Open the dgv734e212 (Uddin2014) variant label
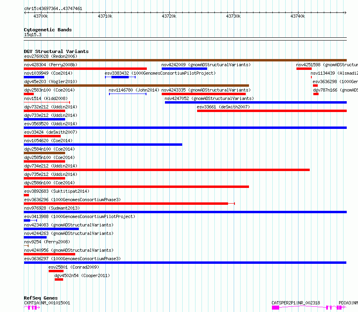358x312 pixels. [x=51, y=166]
